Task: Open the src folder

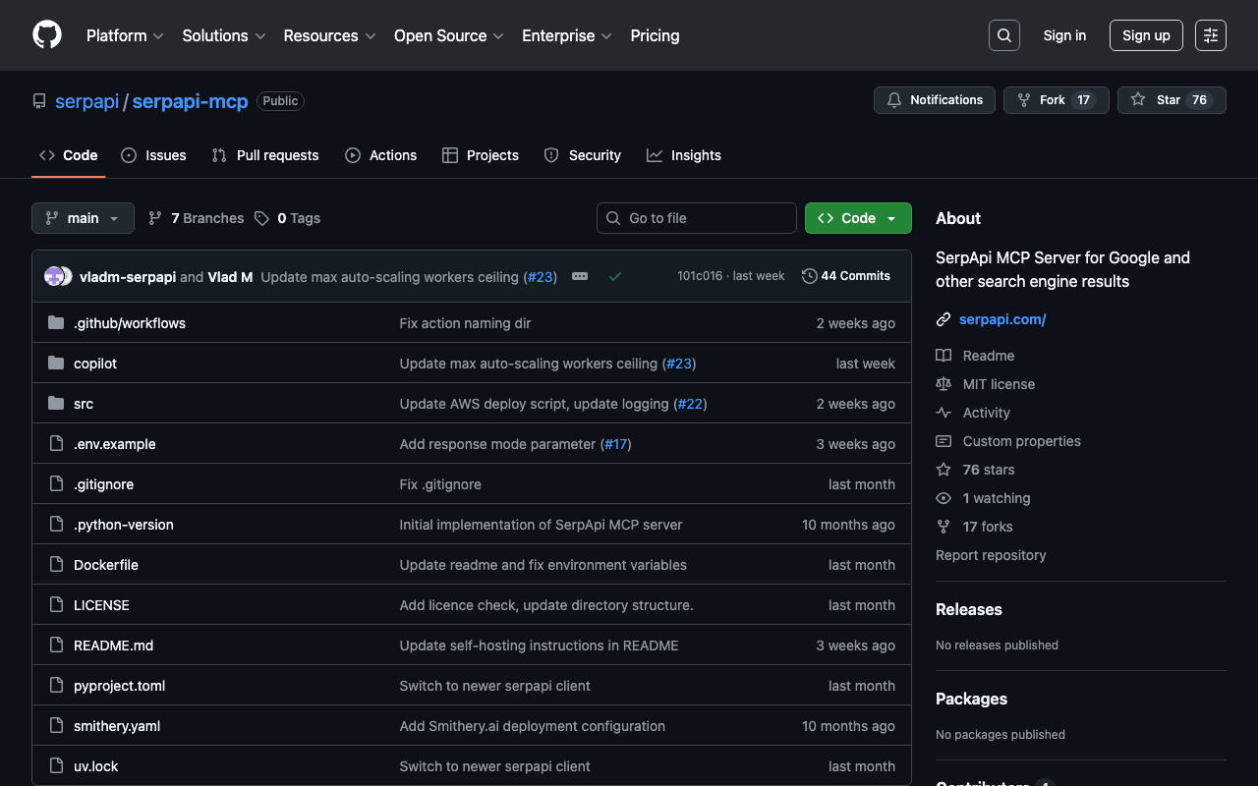Action: [x=84, y=404]
